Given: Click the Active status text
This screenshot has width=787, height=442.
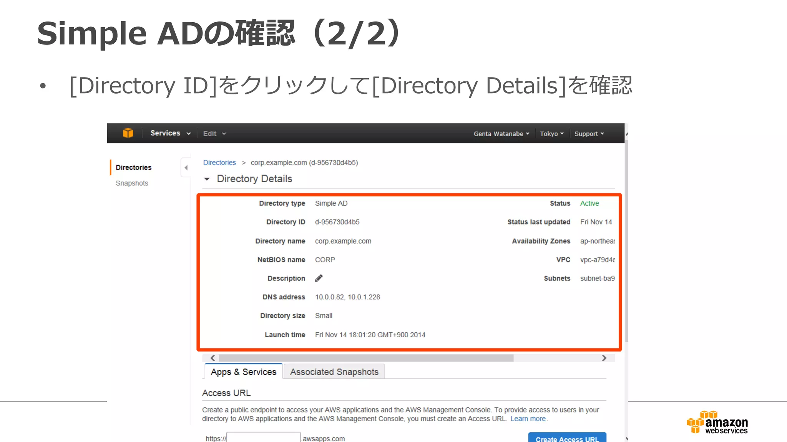Looking at the screenshot, I should 589,203.
